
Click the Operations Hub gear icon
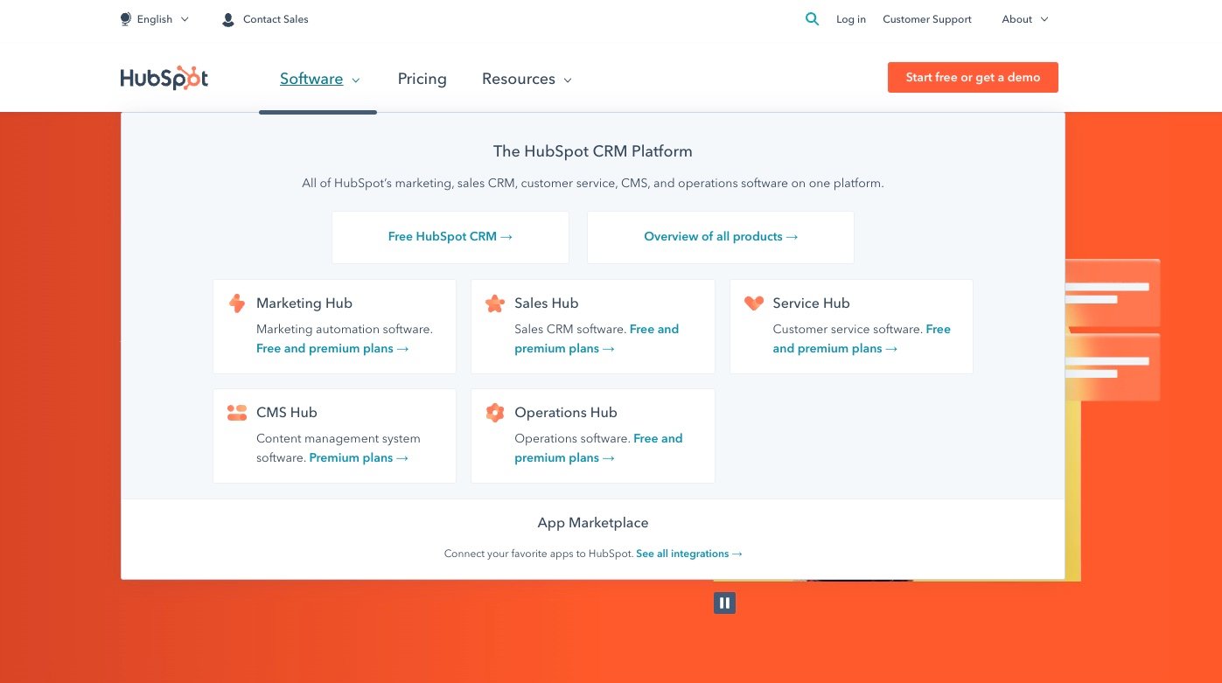(x=495, y=412)
